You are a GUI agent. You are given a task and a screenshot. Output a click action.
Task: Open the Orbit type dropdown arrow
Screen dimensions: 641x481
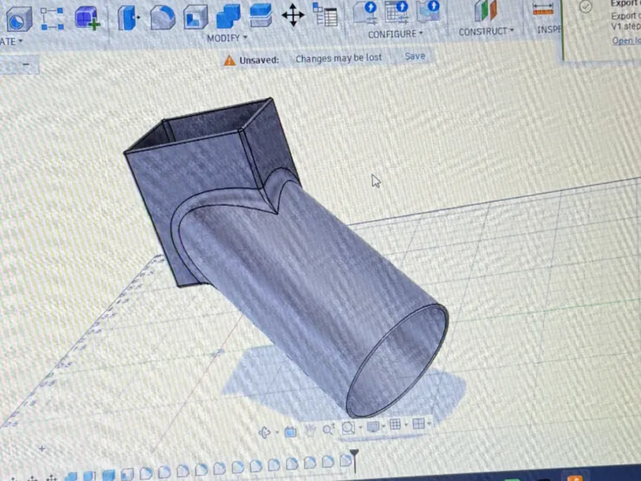277,432
